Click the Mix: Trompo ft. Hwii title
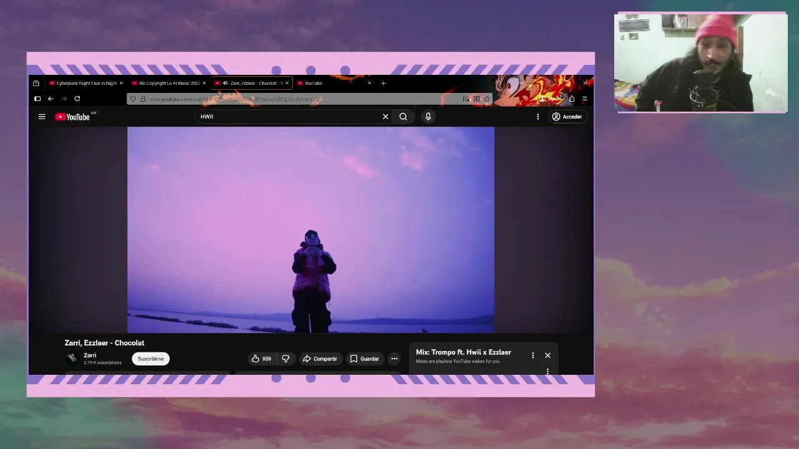The image size is (799, 449). coord(463,352)
